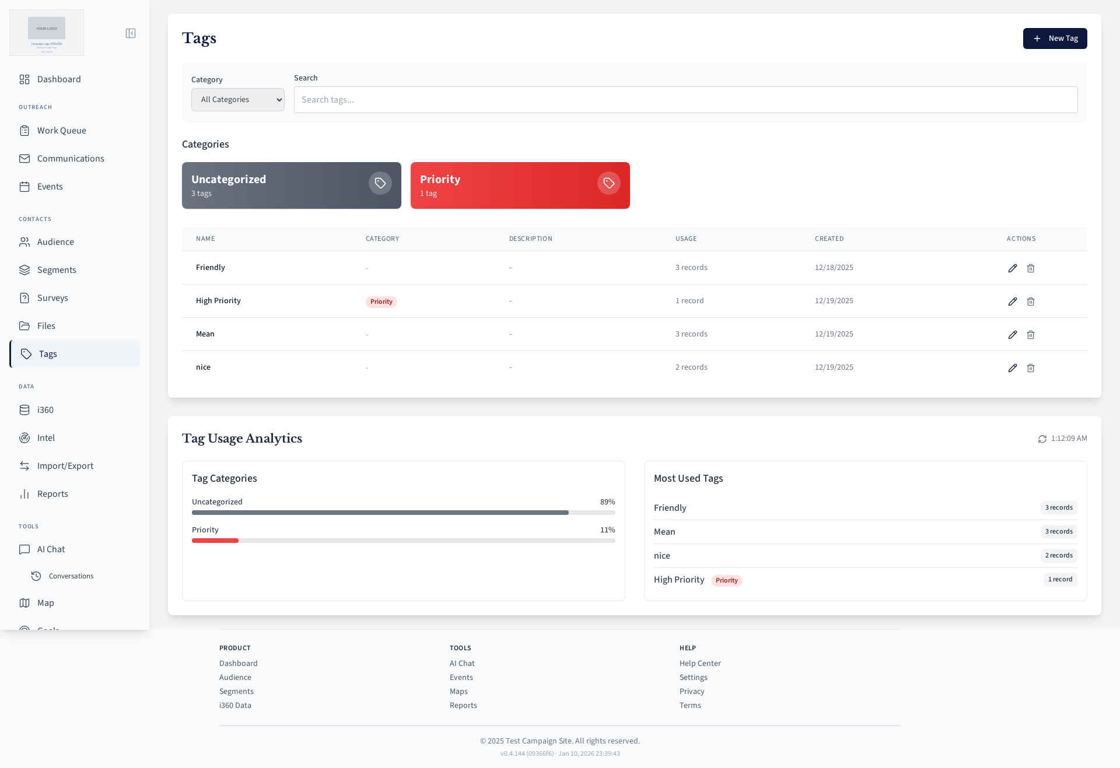
Task: Refresh the Tag Usage Analytics
Action: click(1042, 439)
